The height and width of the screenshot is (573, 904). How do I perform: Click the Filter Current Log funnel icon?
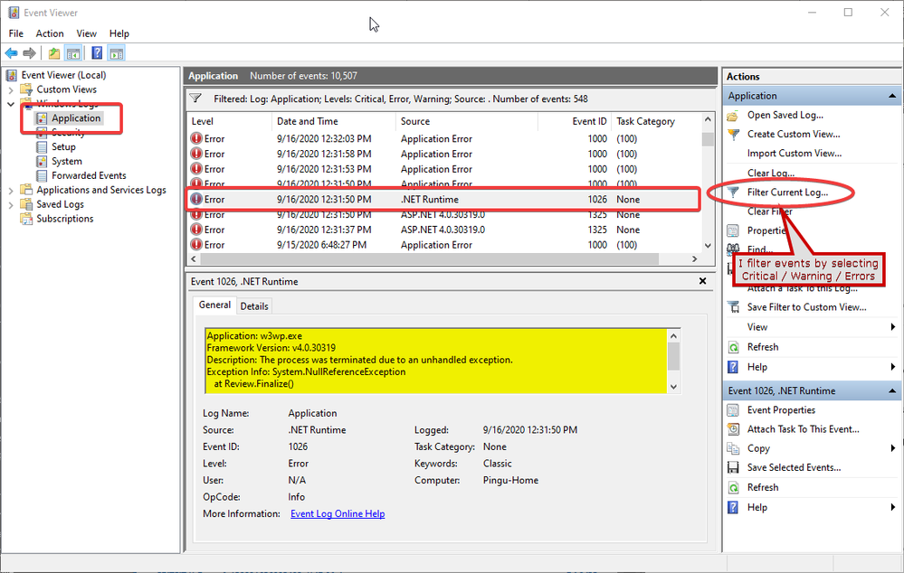[x=733, y=193]
